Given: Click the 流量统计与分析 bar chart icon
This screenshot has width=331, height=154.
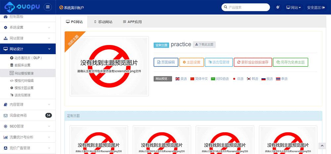Looking at the screenshot, I should [6, 137].
